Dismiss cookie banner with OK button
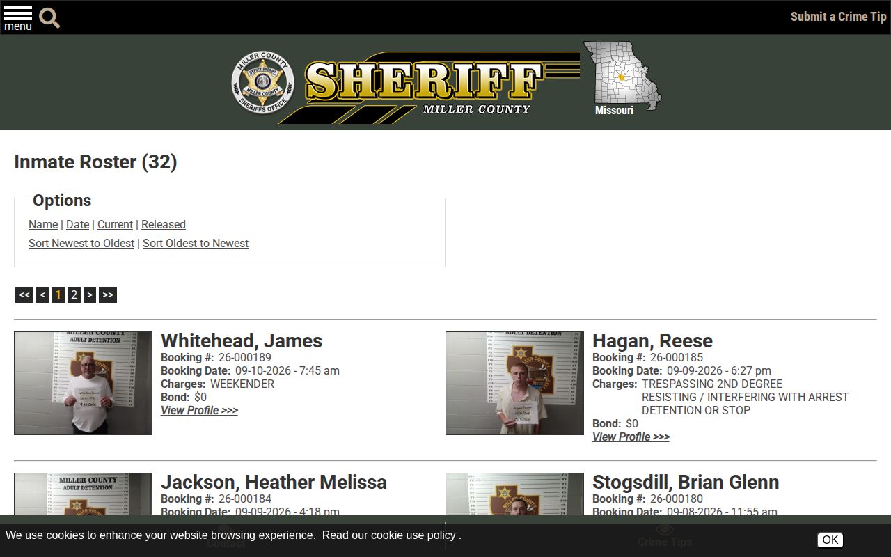891x557 pixels. [830, 540]
